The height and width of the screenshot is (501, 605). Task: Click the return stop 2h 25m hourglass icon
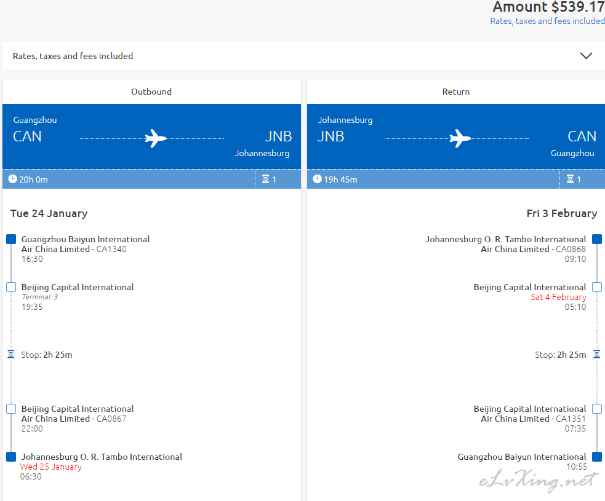tap(596, 355)
